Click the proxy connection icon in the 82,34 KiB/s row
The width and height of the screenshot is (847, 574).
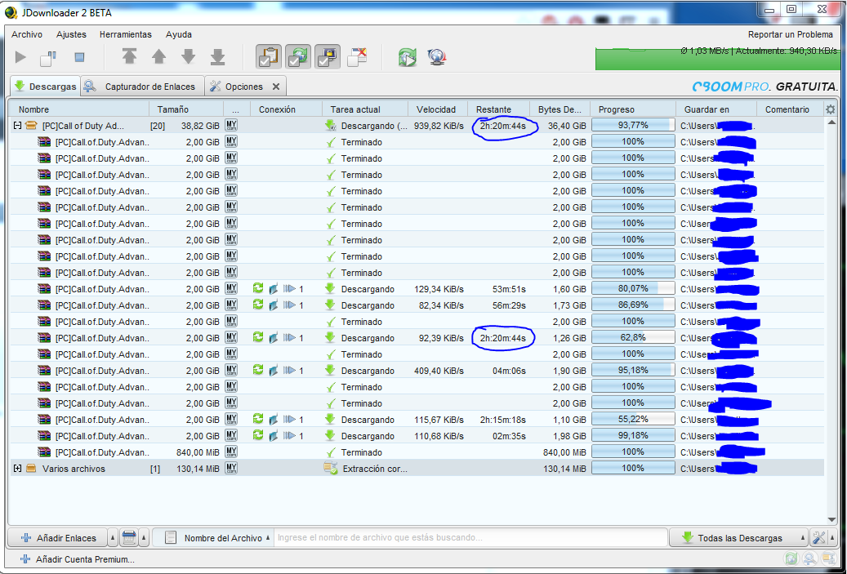coord(274,305)
